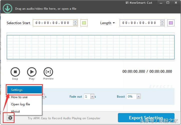
Task: Increase Selection Start with up spinner arrow
Action: [x=75, y=22]
